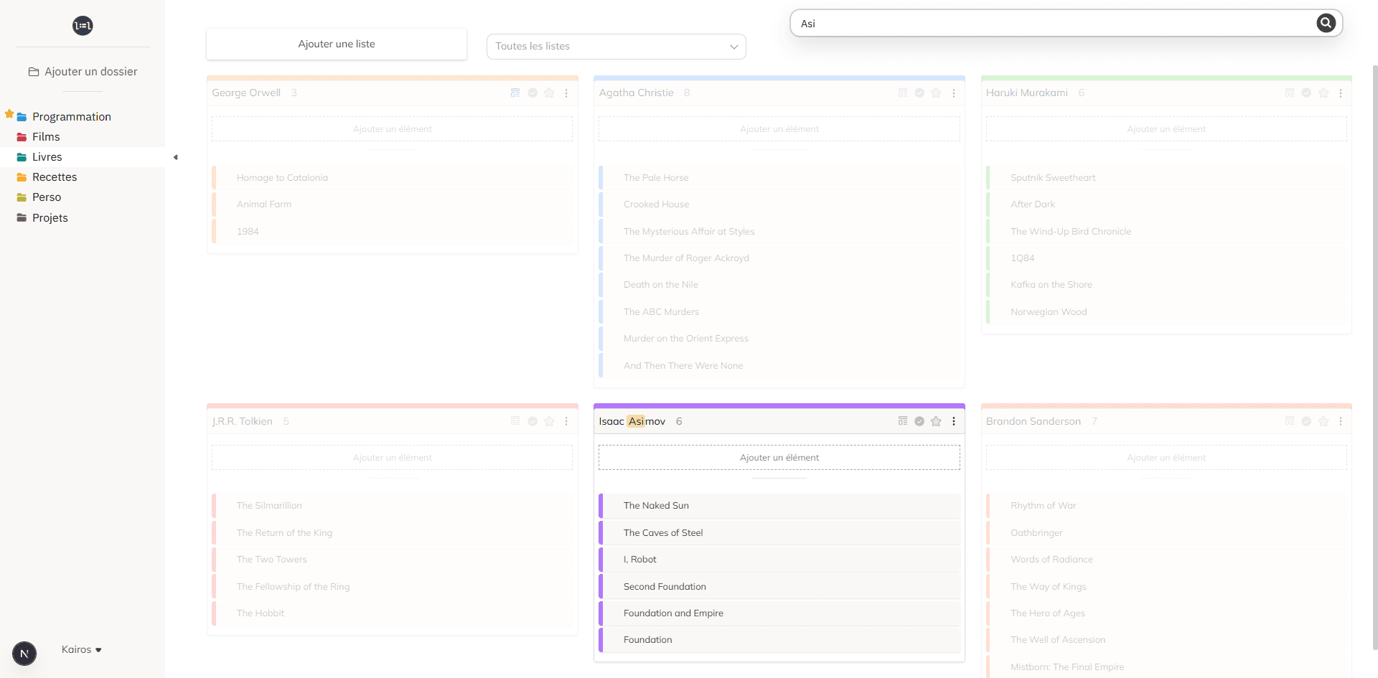This screenshot has height=678, width=1378.
Task: Click the N user avatar
Action: tap(24, 654)
